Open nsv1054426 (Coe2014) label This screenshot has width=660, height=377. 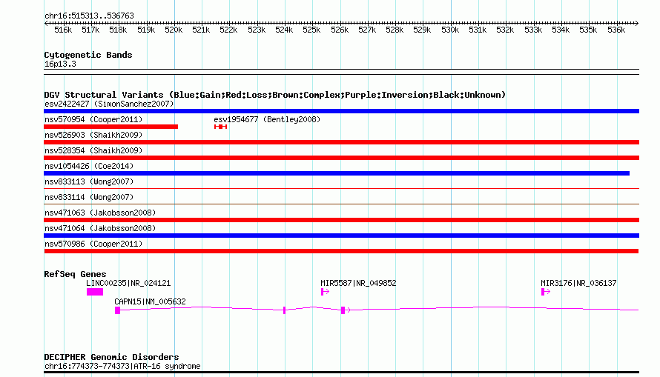click(x=89, y=166)
